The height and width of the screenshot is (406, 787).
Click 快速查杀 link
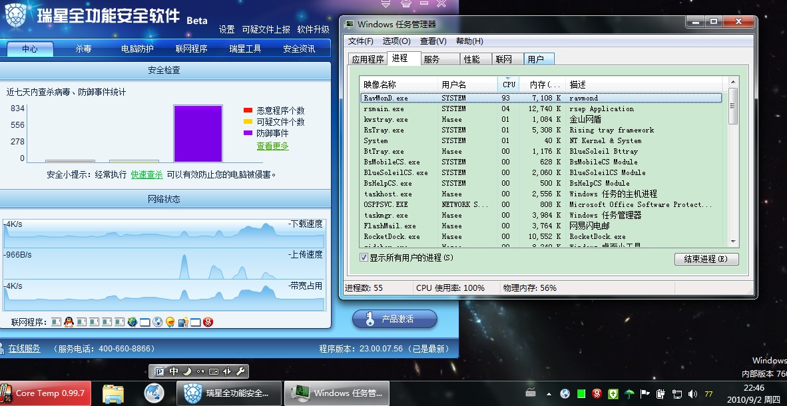coord(146,174)
